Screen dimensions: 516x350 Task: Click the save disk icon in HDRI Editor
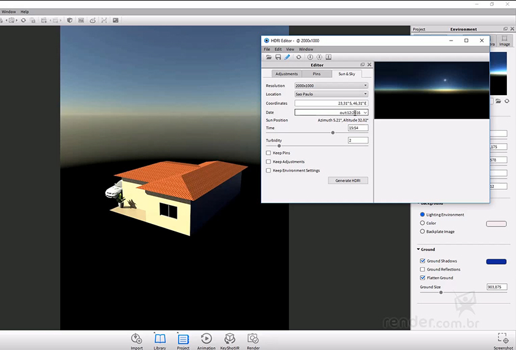tap(278, 57)
